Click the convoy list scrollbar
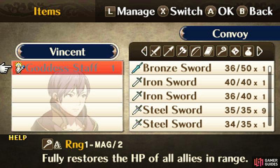Viewport: 280px width, 168px height. pyautogui.click(x=270, y=96)
